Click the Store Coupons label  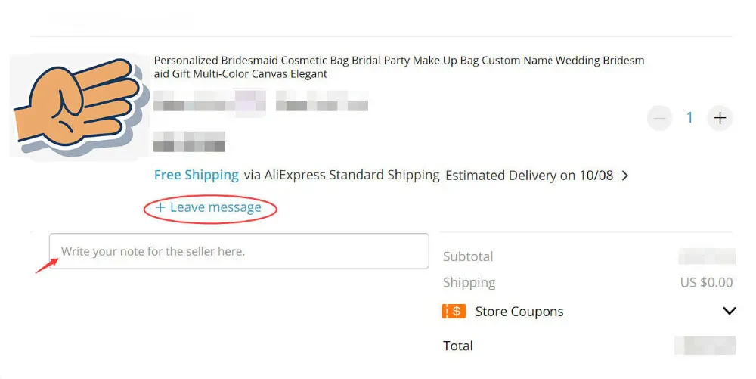pos(519,311)
